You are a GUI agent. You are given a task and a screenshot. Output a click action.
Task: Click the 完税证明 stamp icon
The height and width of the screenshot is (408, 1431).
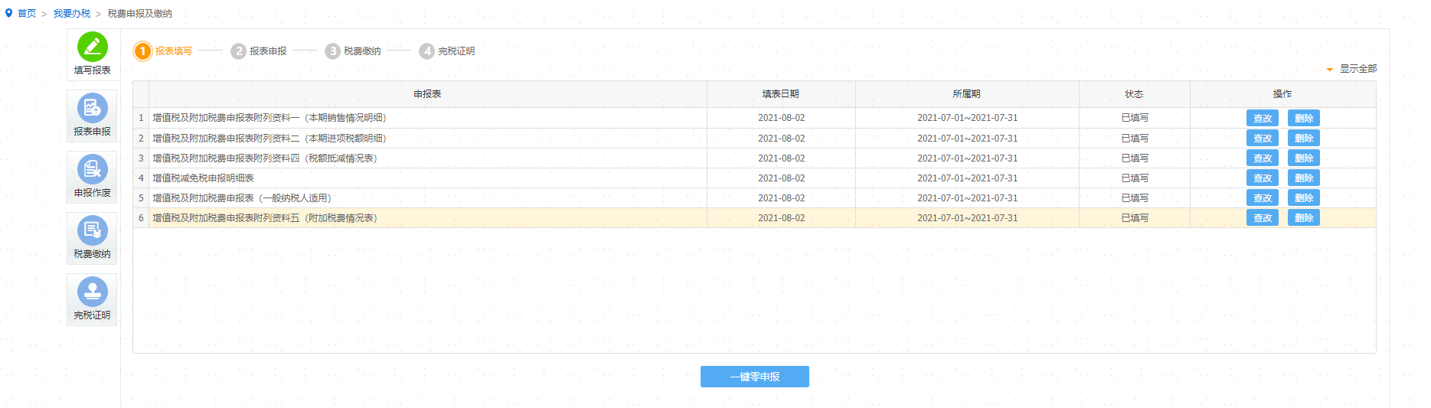93,292
